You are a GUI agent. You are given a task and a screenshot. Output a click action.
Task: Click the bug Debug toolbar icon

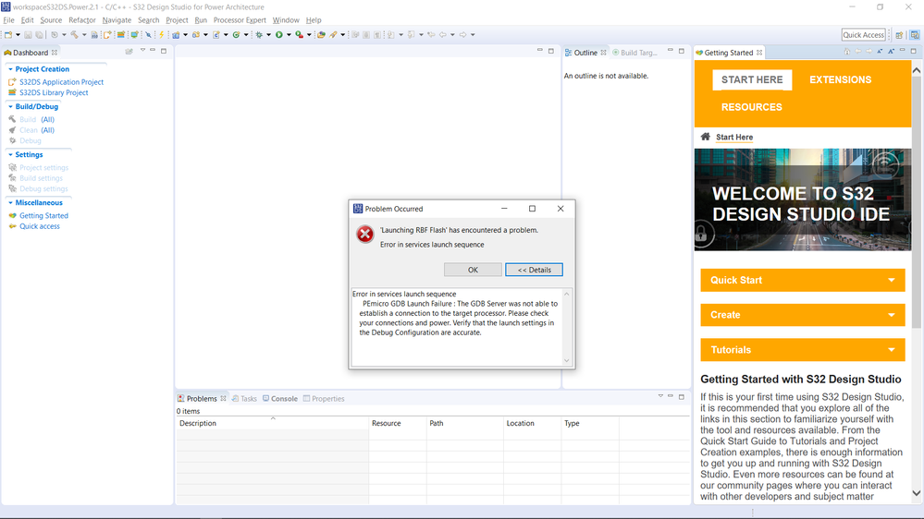point(259,35)
